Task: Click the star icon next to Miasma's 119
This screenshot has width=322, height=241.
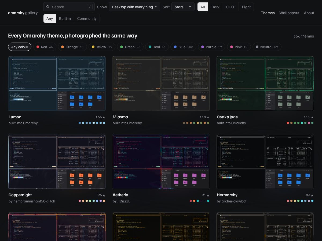Action: (208, 117)
